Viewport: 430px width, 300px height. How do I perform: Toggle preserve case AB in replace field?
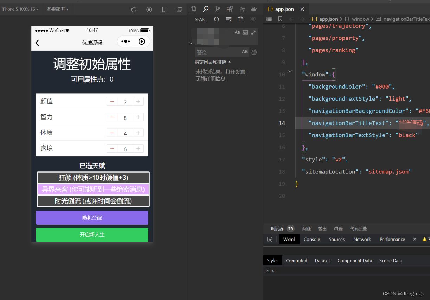[x=245, y=52]
